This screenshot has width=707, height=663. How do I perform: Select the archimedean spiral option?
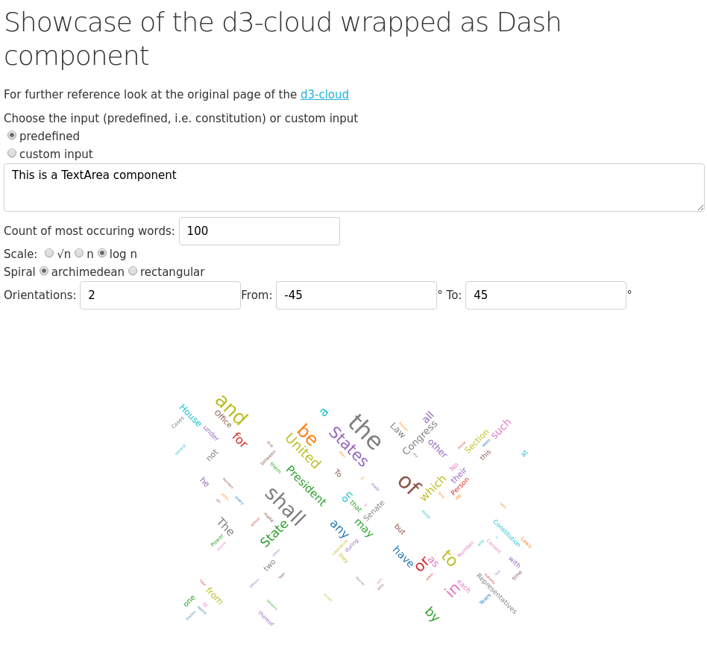[44, 271]
